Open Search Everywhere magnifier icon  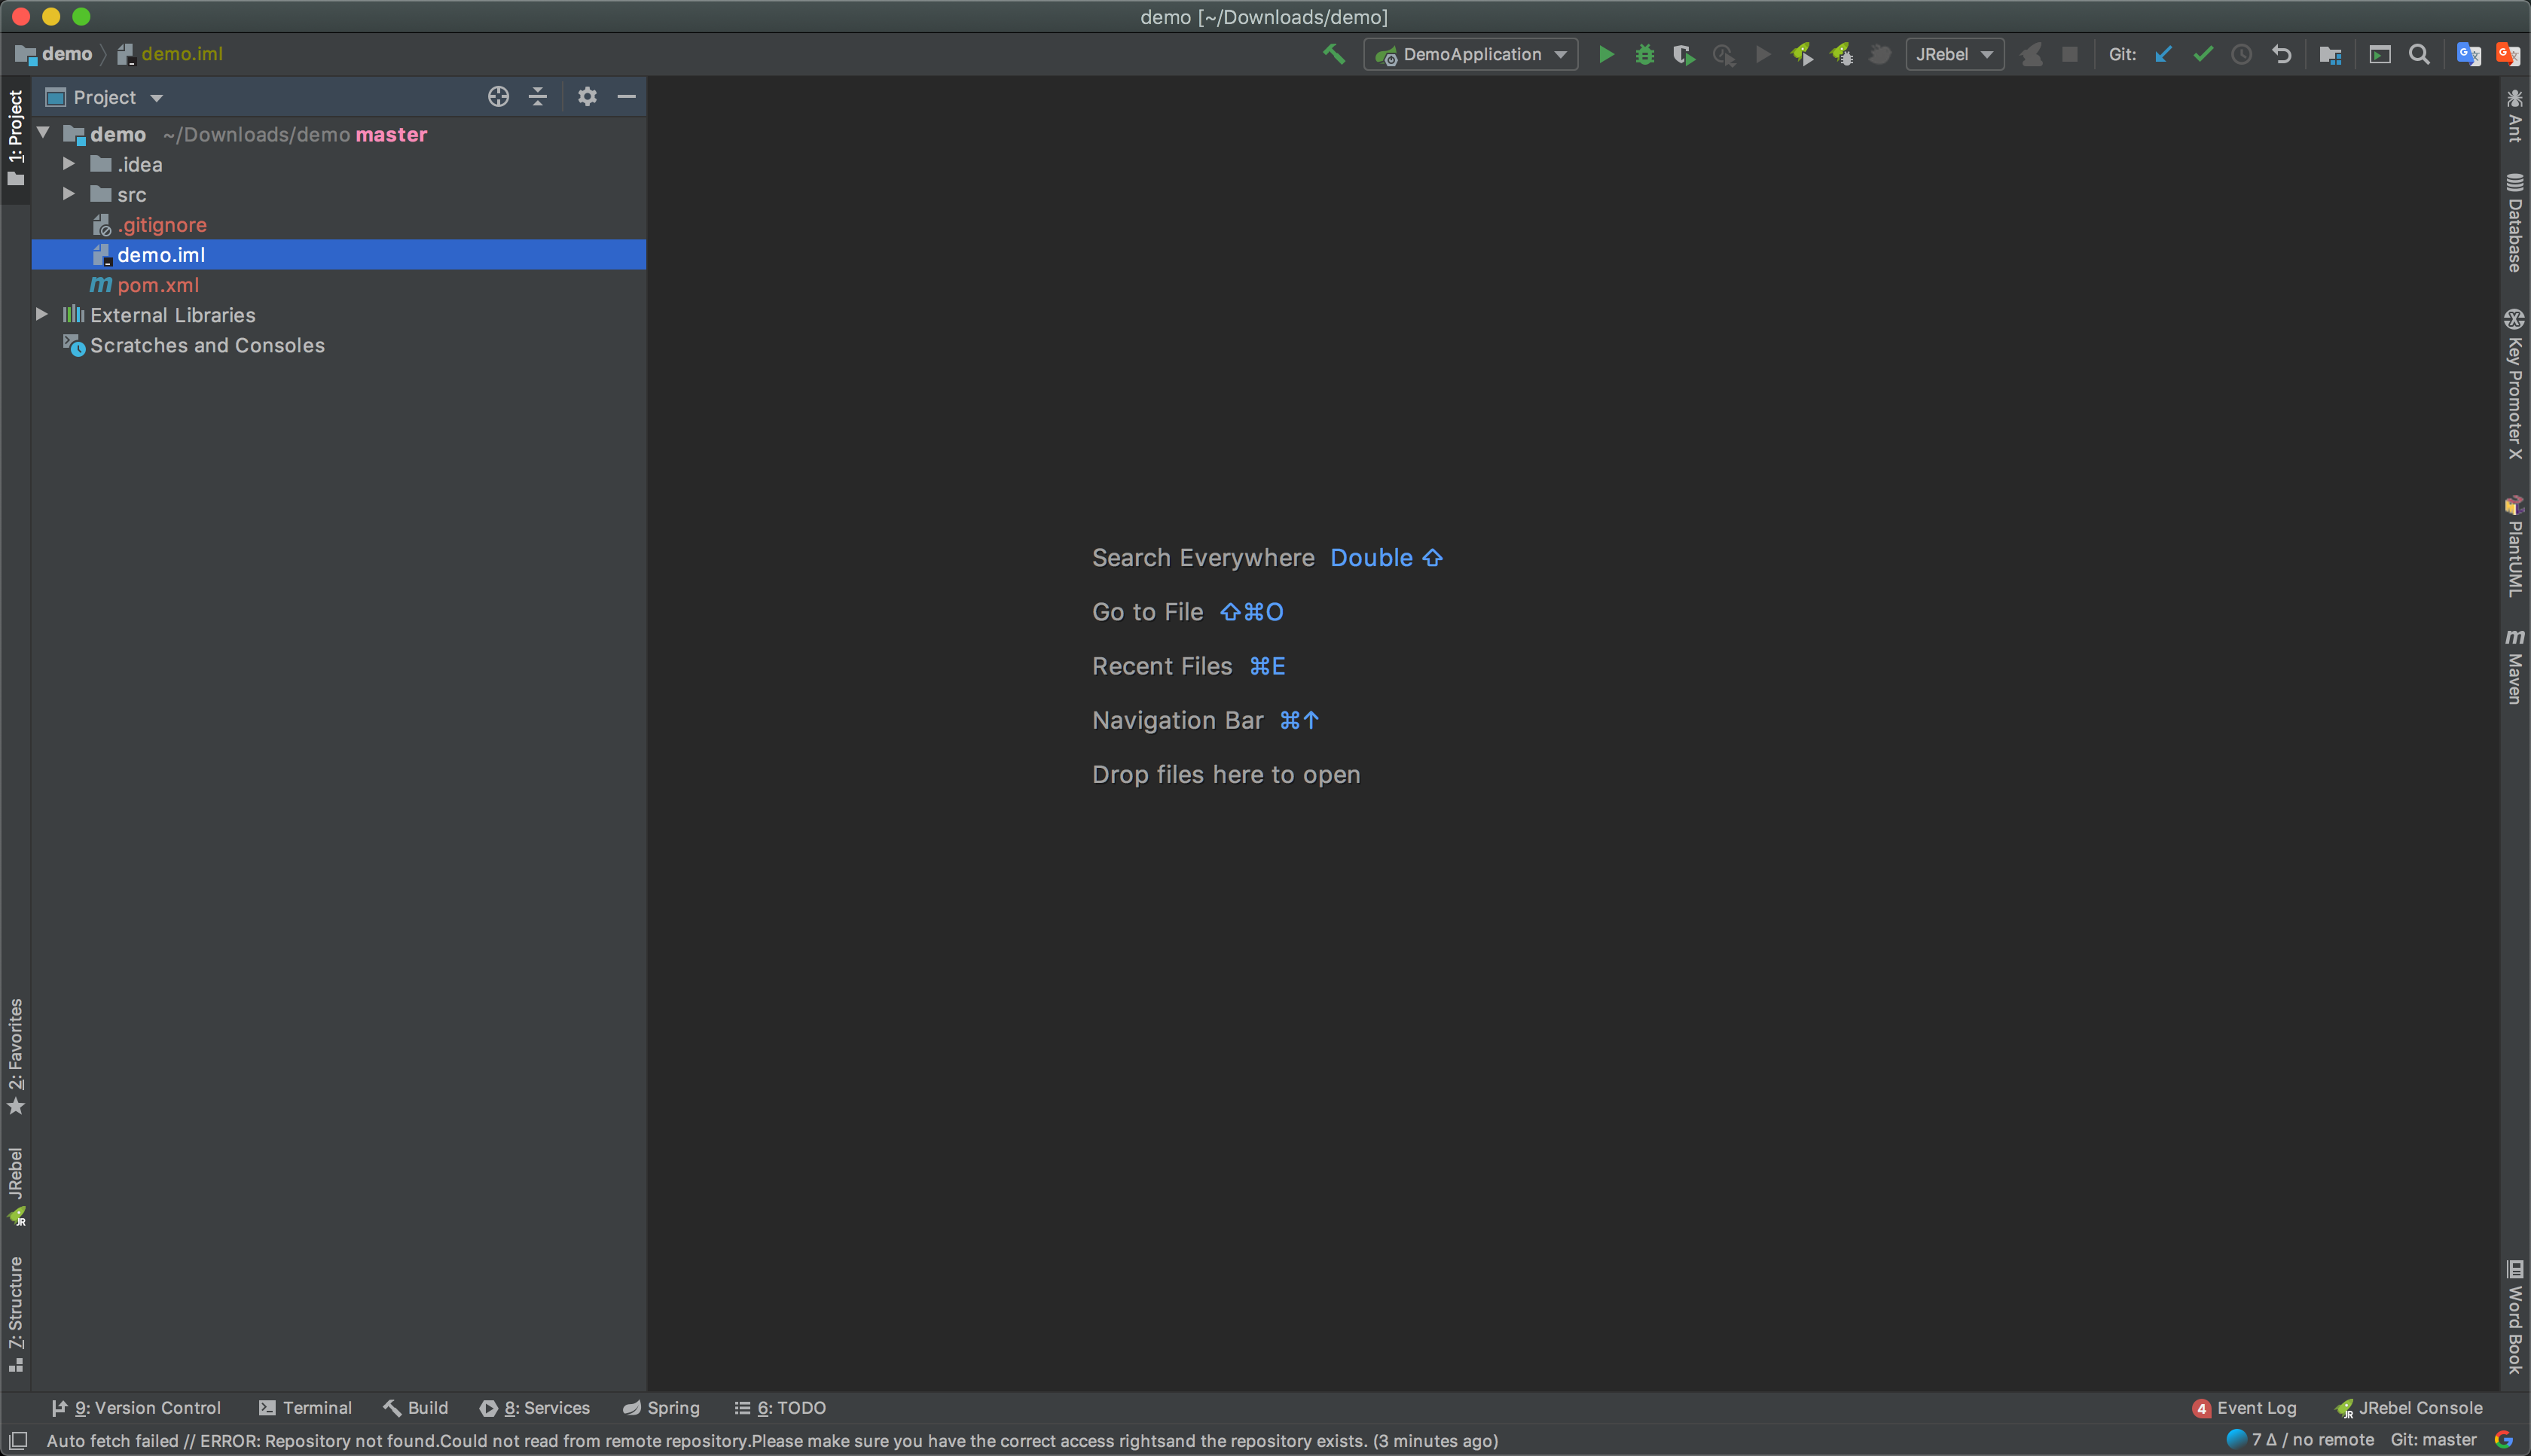pos(2419,55)
